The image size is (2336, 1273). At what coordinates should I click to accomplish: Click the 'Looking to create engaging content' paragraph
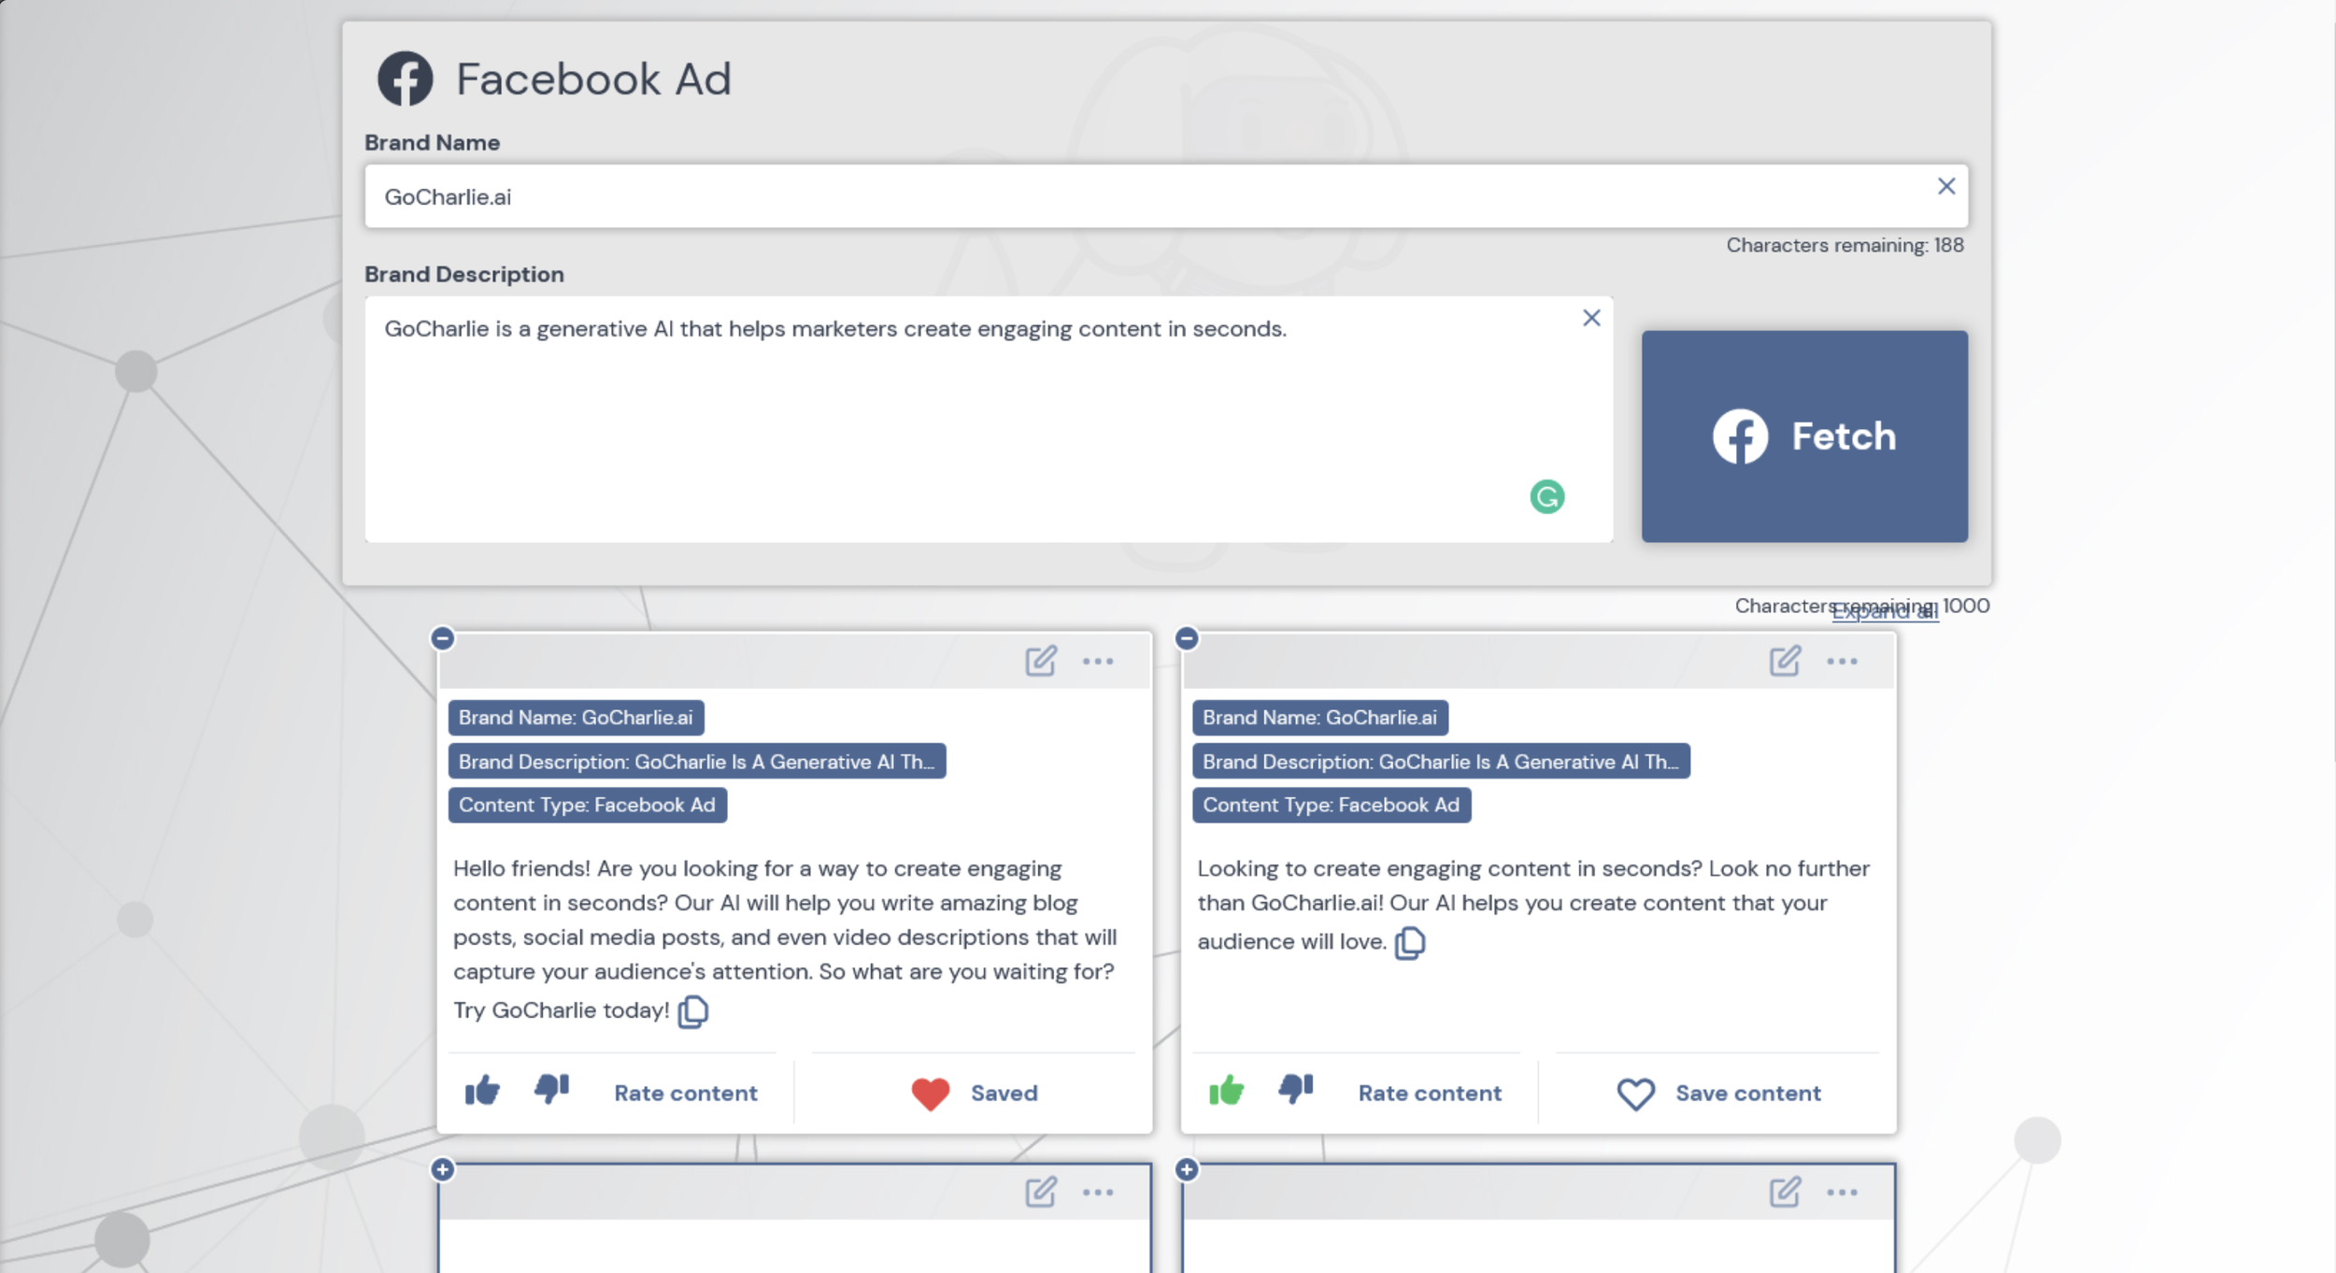[x=1534, y=905]
